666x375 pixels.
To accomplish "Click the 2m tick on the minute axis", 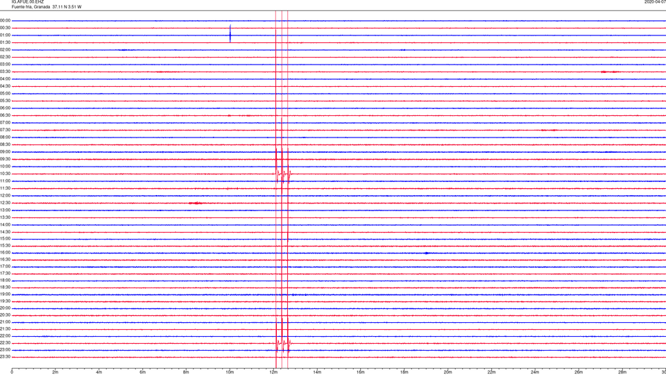I will (x=55, y=372).
